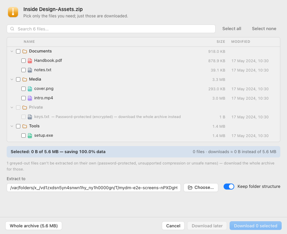Click the Documents folder name
This screenshot has height=234, width=287.
(x=40, y=51)
